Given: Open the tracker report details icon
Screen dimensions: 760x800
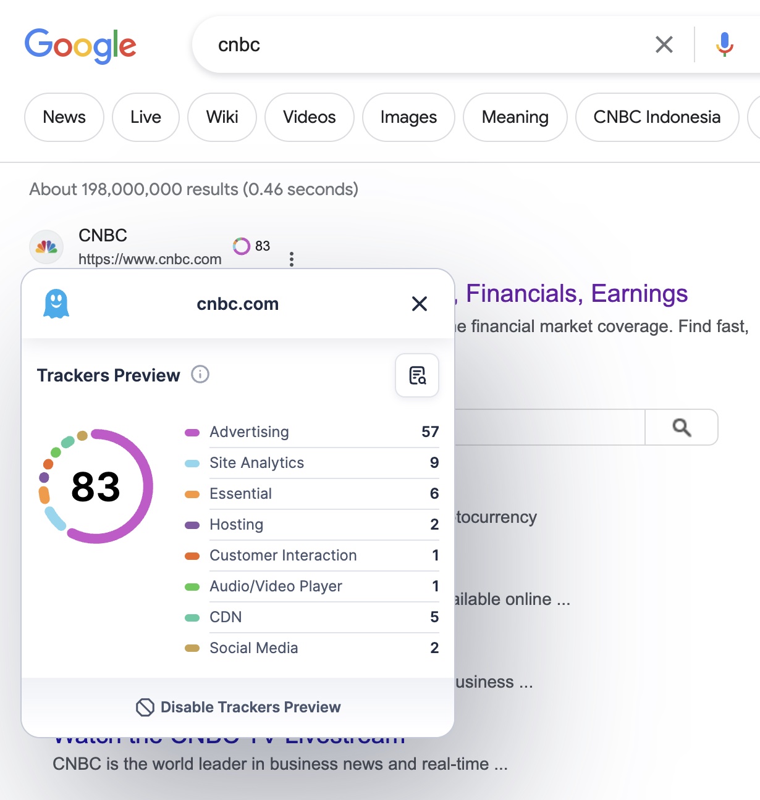Looking at the screenshot, I should [417, 375].
